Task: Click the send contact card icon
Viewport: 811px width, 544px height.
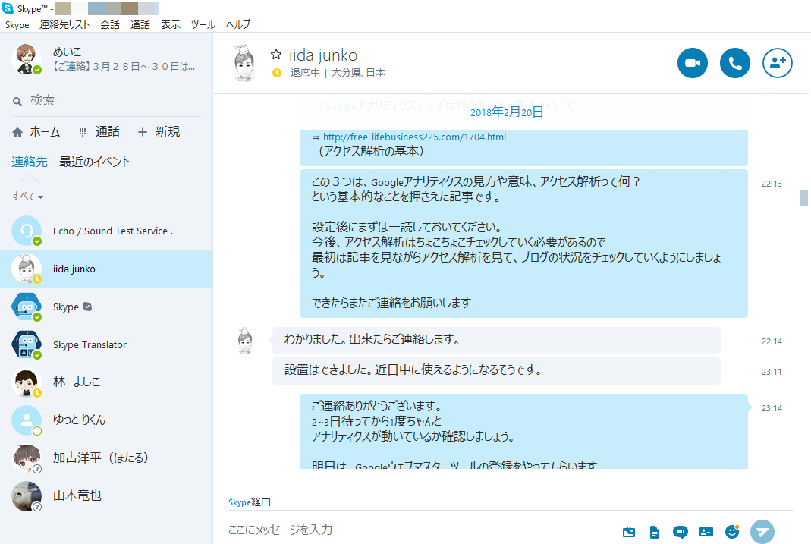Action: [x=706, y=532]
